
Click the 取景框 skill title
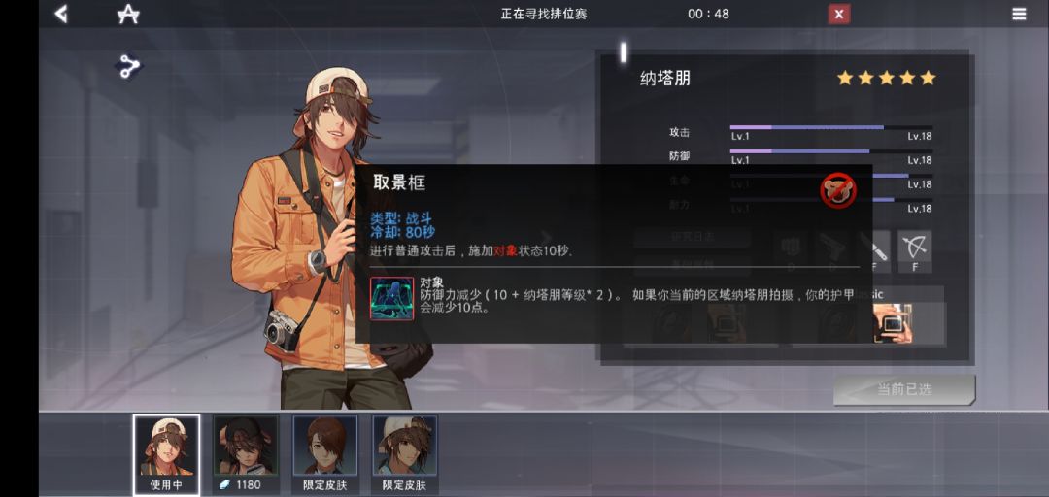pos(399,182)
